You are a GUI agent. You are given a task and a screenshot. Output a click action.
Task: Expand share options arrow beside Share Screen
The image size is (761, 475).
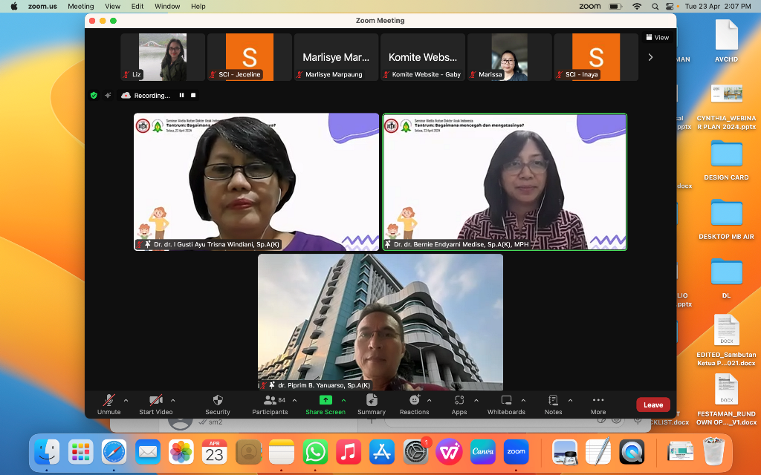(x=343, y=400)
